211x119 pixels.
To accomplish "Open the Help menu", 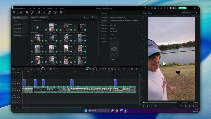I will 56,8.
